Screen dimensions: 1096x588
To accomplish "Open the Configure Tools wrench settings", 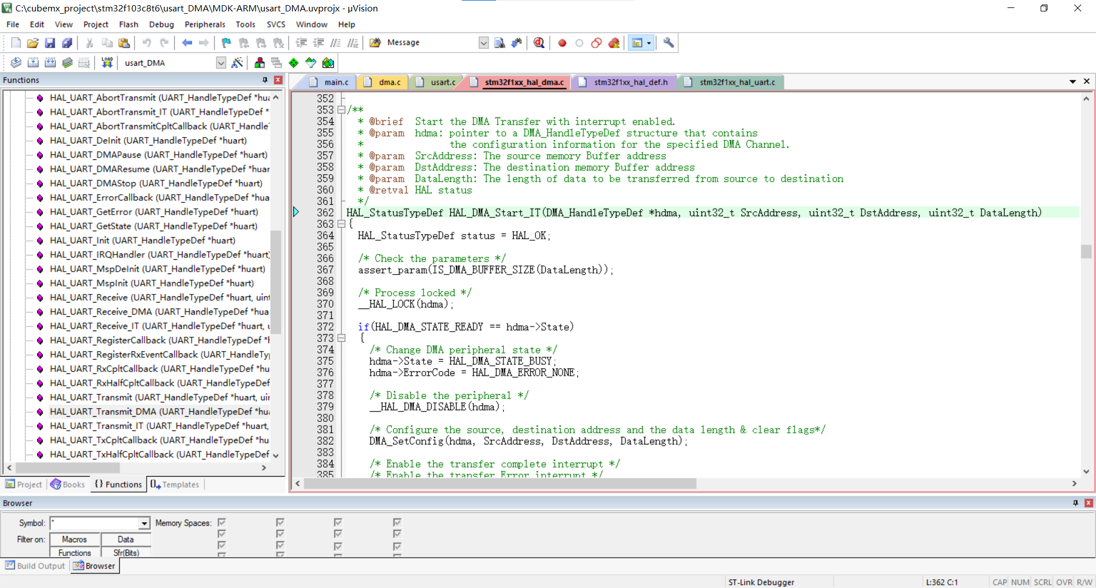I will coord(668,43).
